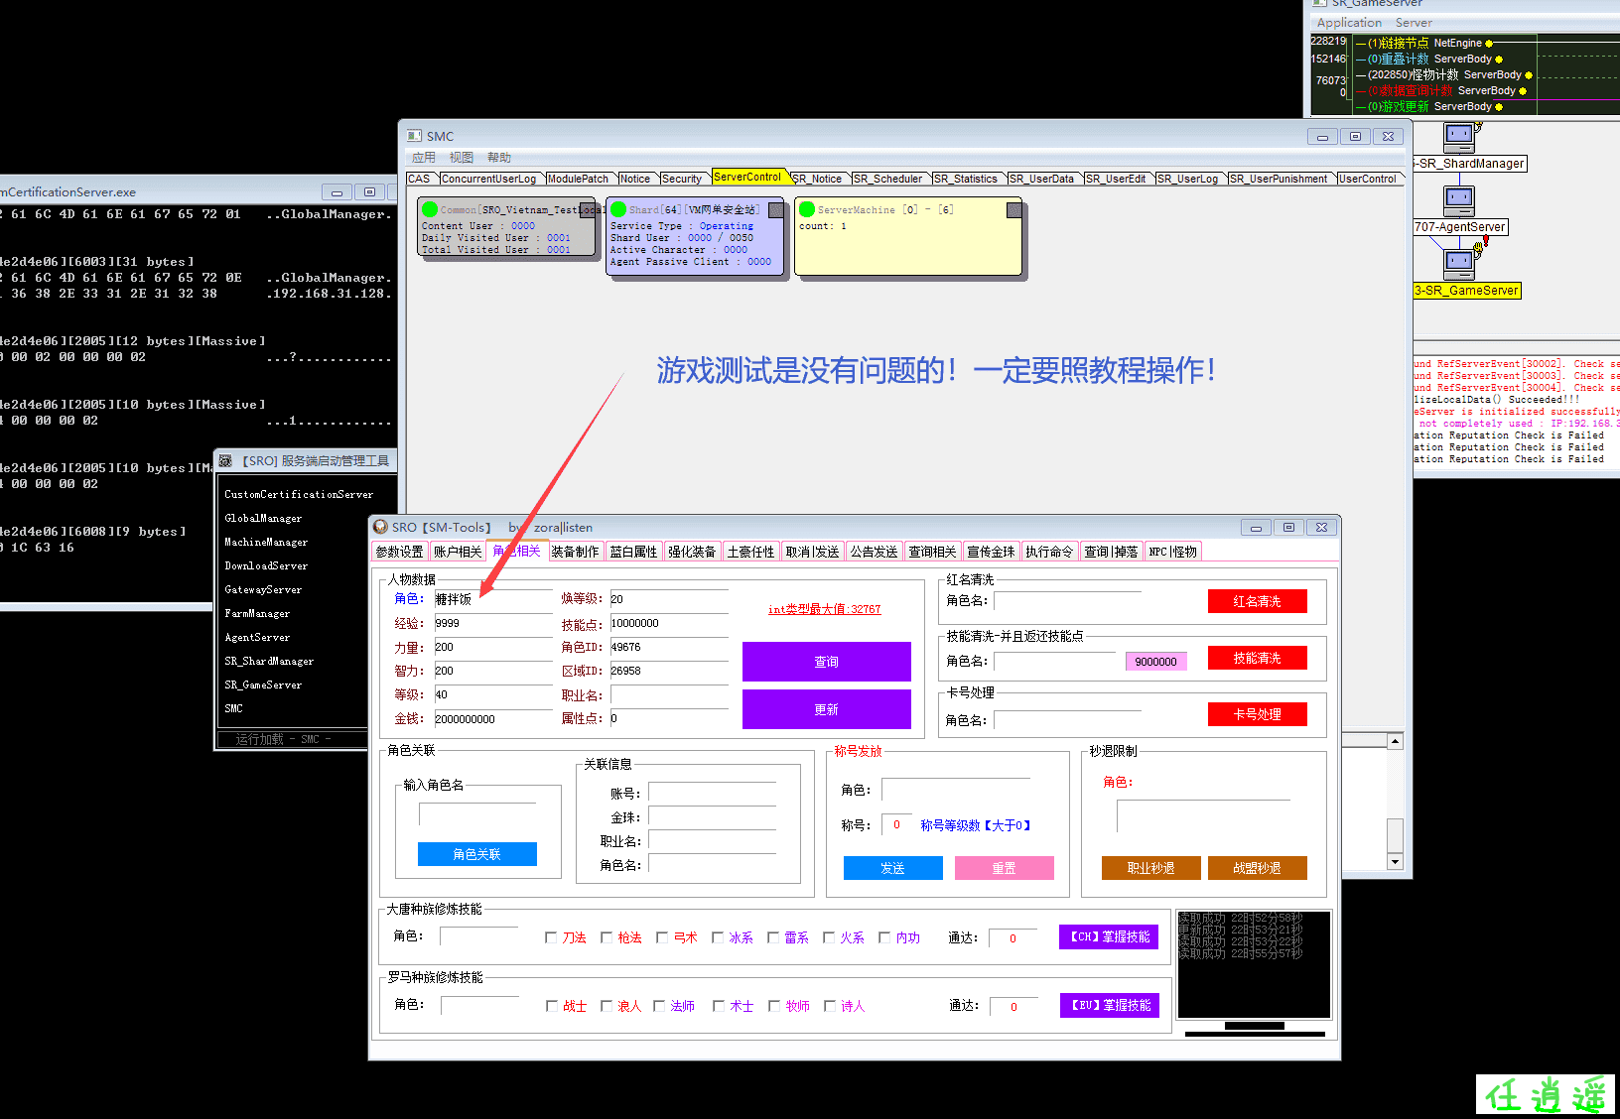The image size is (1620, 1119).
Task: Check the 诗人 class checkbox
Action: [x=830, y=1006]
